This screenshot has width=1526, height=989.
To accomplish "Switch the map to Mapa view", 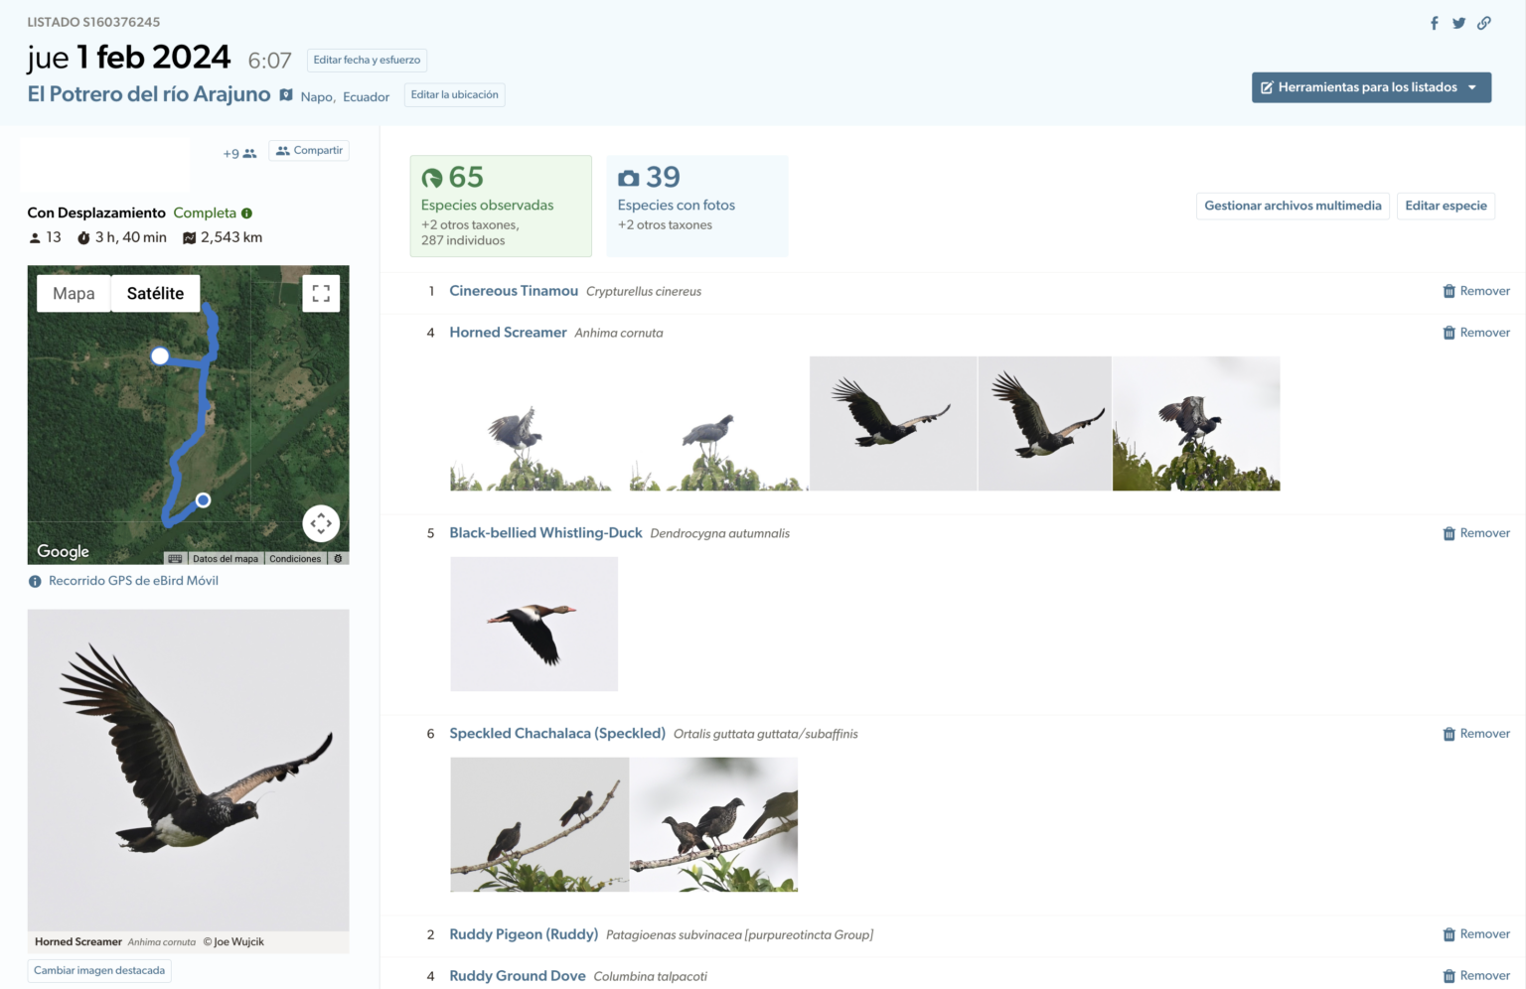I will point(74,293).
